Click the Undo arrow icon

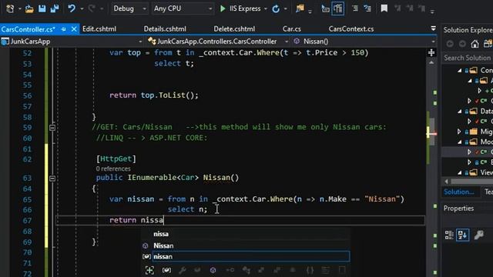click(x=72, y=8)
